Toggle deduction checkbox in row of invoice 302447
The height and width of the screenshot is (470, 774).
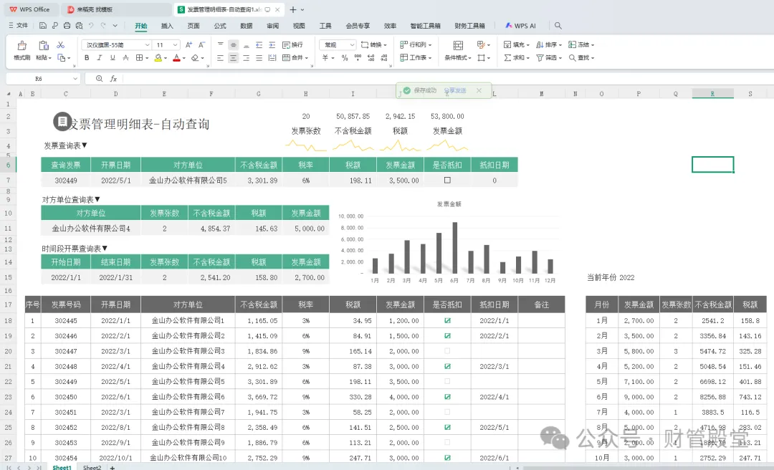[x=447, y=351]
